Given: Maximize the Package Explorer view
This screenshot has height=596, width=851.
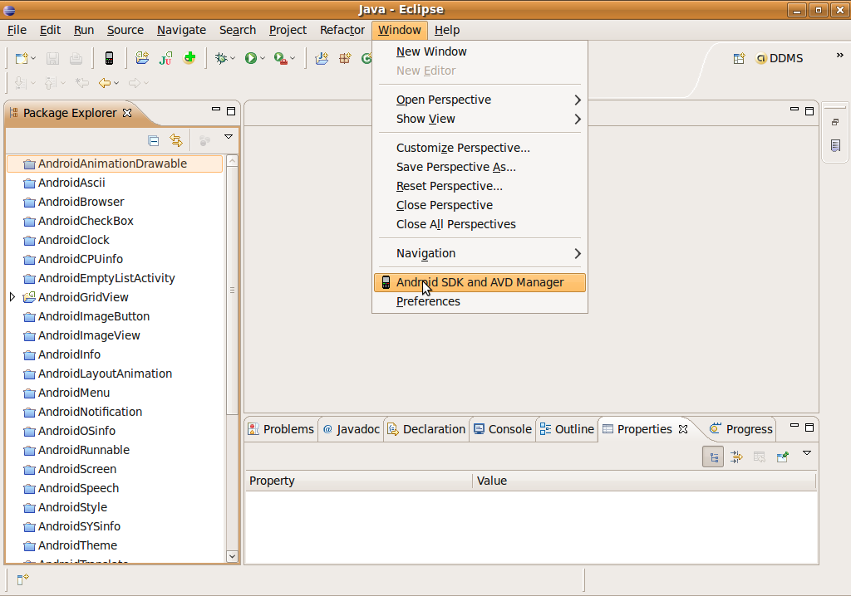Looking at the screenshot, I should tap(231, 111).
